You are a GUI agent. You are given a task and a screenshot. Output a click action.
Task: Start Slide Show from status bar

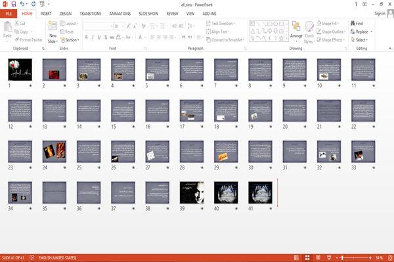(x=329, y=257)
